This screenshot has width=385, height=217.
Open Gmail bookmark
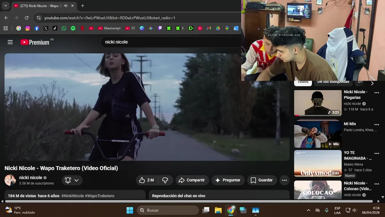pos(209,28)
